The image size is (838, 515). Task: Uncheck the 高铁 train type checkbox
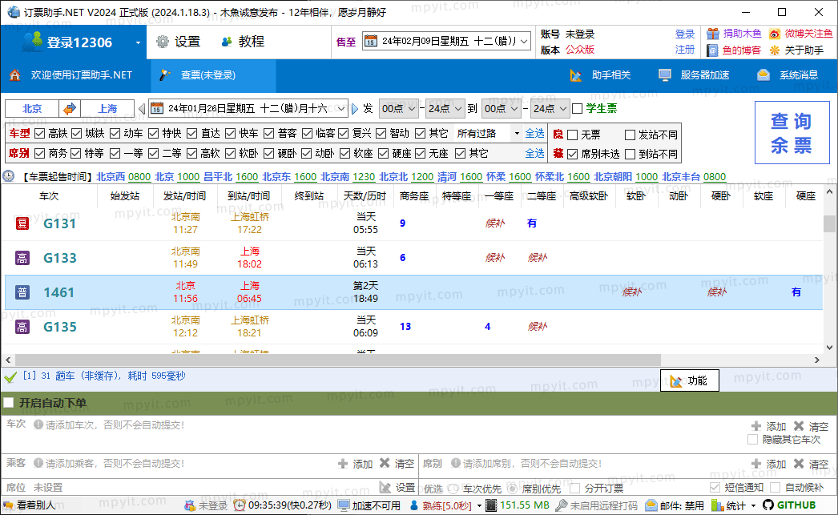(39, 133)
